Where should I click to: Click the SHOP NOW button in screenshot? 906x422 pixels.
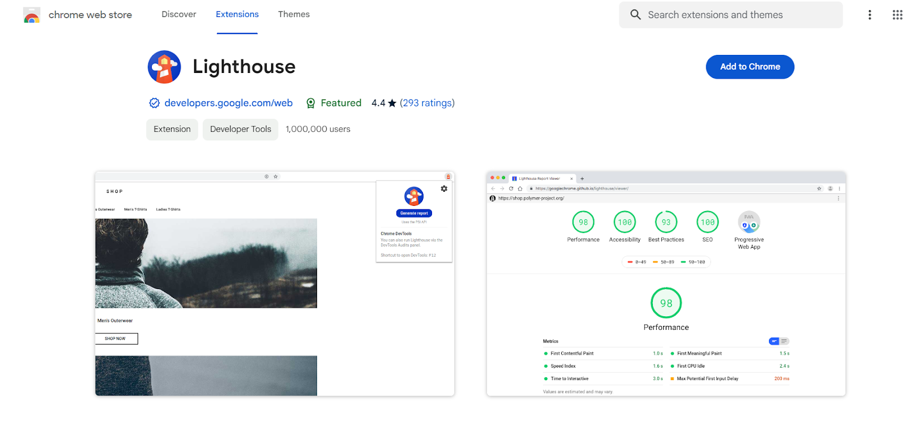[x=116, y=338]
